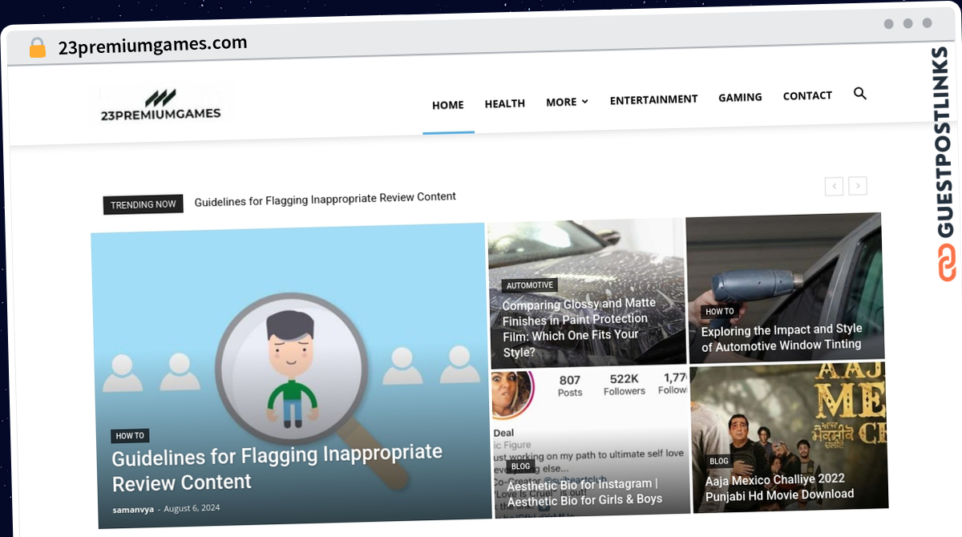
Task: Open the HEALTH menu item
Action: point(505,103)
